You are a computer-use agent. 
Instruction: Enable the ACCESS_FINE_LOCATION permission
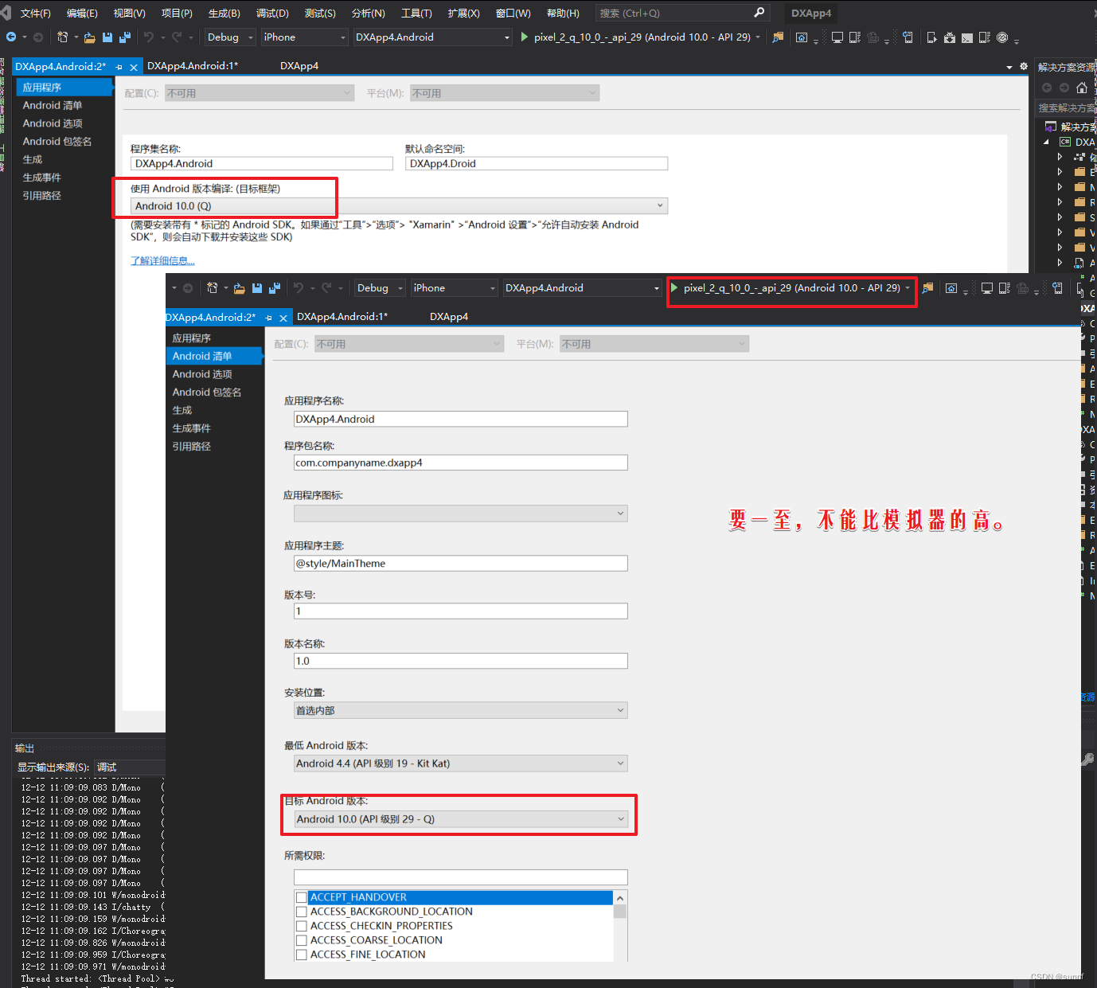point(302,955)
